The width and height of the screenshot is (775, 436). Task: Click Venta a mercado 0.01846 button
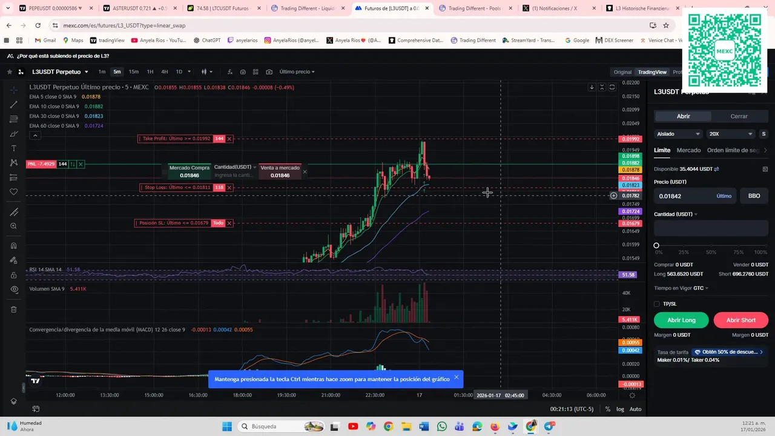280,171
